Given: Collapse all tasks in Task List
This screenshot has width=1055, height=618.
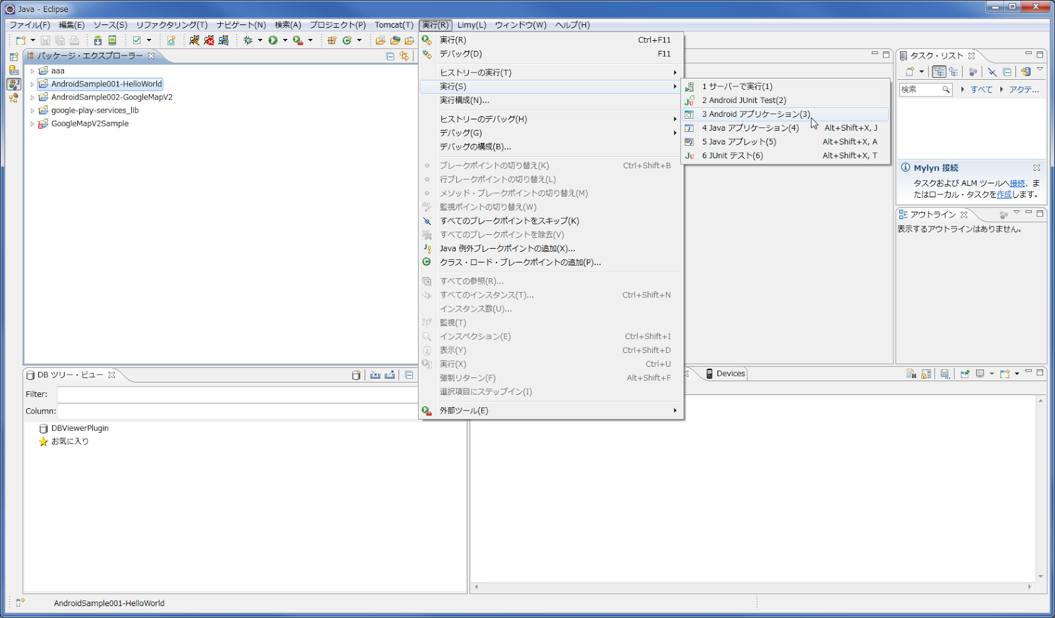Looking at the screenshot, I should pos(1007,72).
